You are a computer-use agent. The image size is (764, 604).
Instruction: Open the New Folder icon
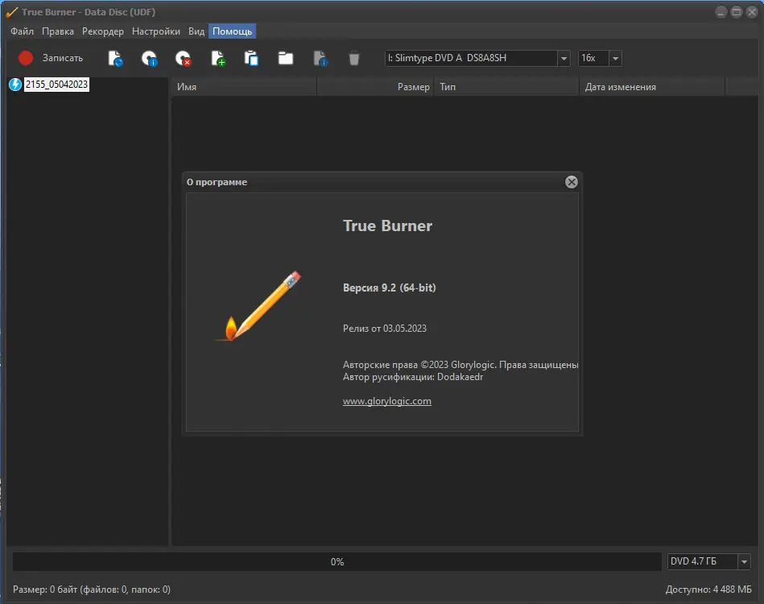coord(286,58)
